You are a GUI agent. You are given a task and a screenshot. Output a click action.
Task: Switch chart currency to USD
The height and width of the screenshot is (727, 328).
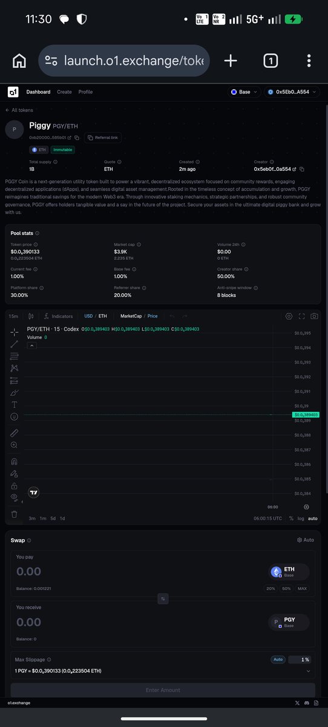(x=88, y=316)
